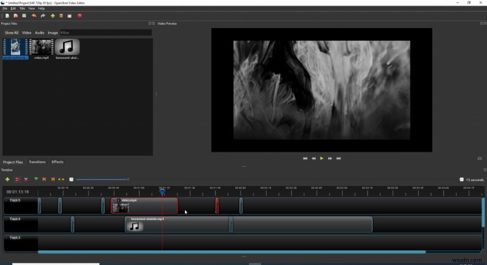This screenshot has height=265, width=487.
Task: Switch to the Transitions tab
Action: point(37,162)
